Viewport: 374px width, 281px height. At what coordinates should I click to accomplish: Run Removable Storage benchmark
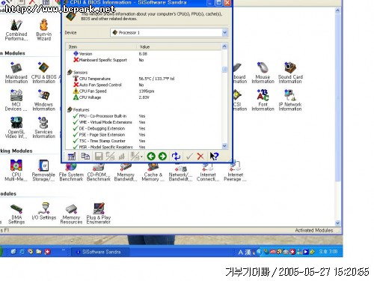coord(43,170)
